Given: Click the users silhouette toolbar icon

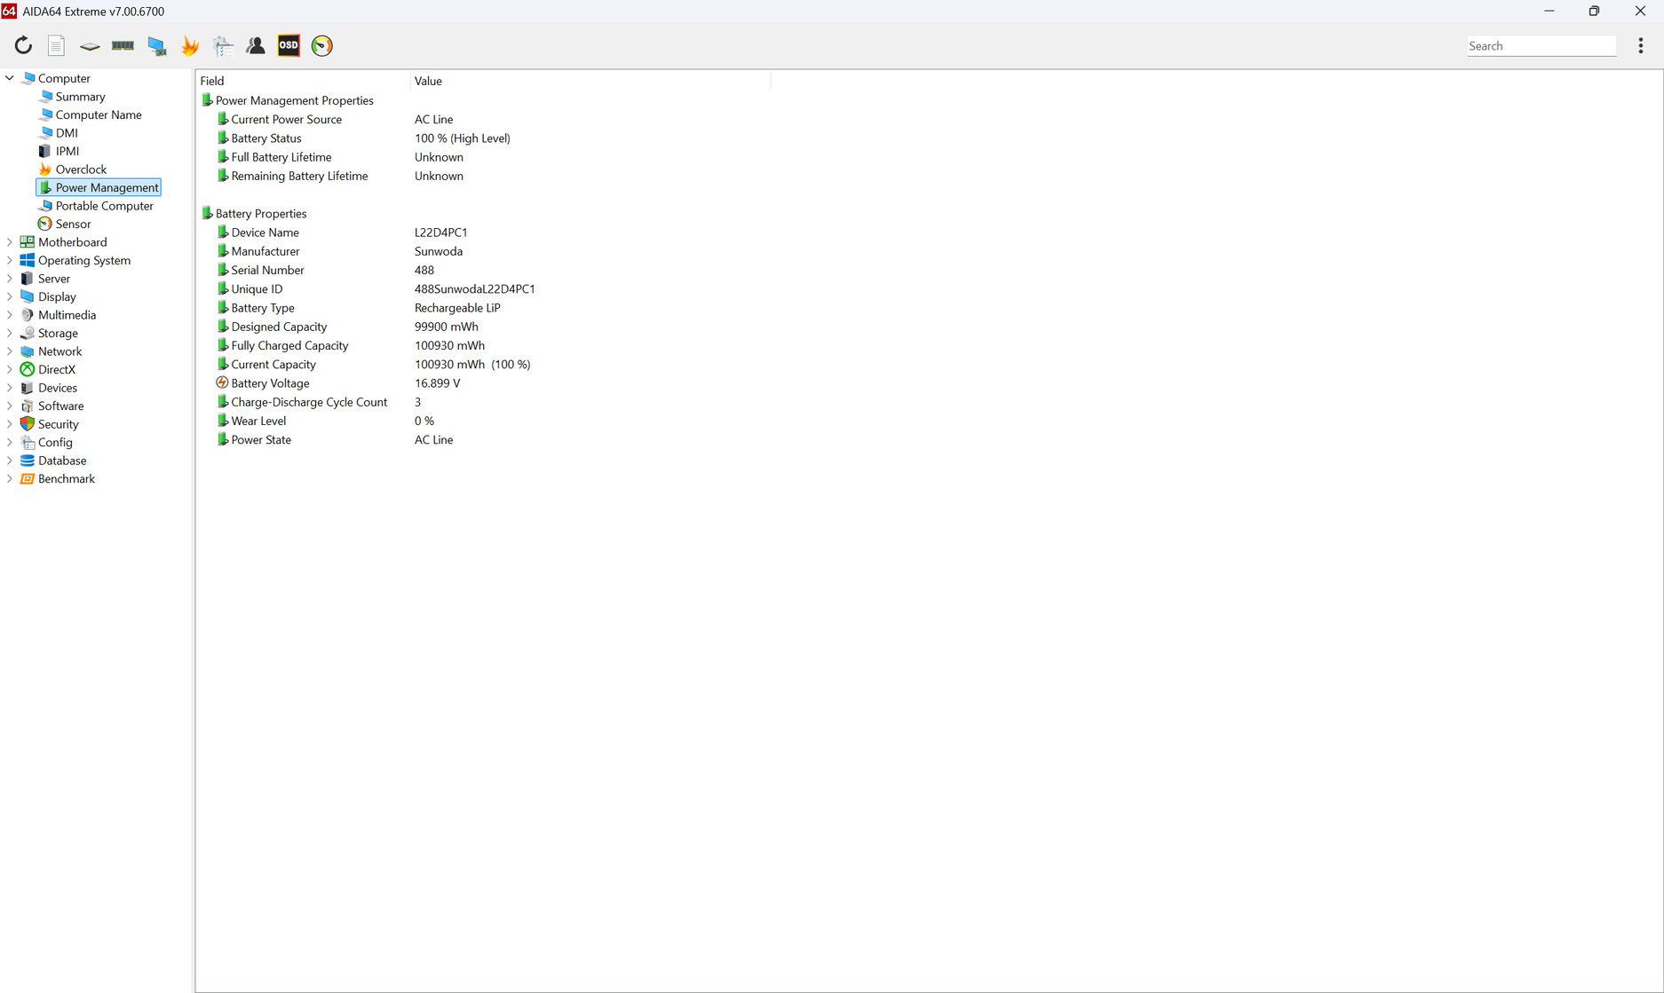Looking at the screenshot, I should (256, 45).
